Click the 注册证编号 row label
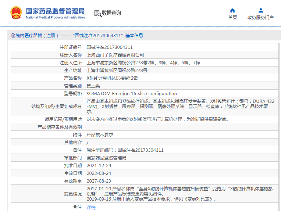 (71, 47)
